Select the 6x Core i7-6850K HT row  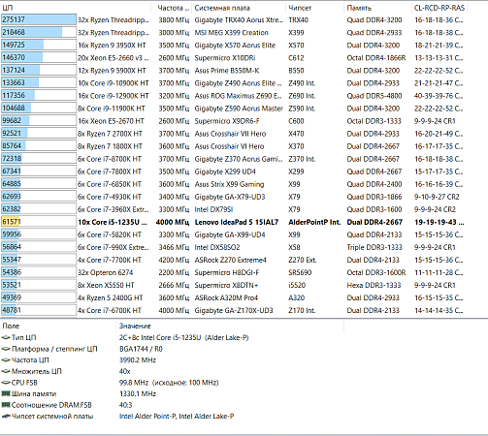tap(234, 184)
